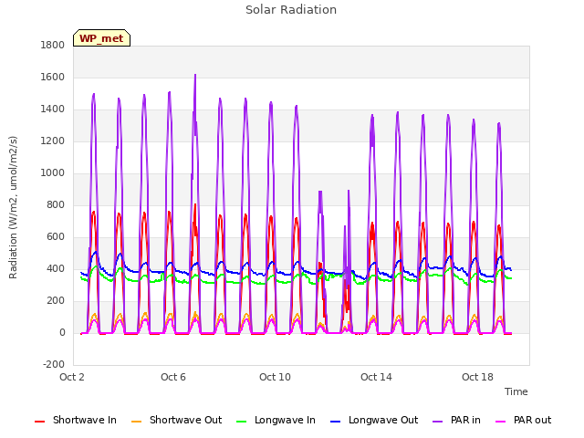Click the Time x-axis title

pyautogui.click(x=516, y=391)
